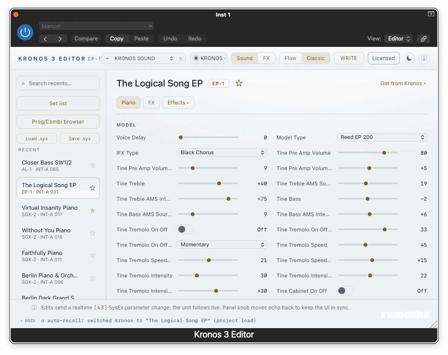This screenshot has height=355, width=448.
Task: Click the KRONOS connection status indicator
Action: coord(209,58)
